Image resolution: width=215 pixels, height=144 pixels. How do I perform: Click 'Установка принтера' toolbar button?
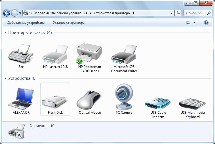(69, 23)
